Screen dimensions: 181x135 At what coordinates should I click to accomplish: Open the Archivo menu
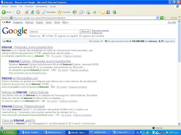pos(5,7)
